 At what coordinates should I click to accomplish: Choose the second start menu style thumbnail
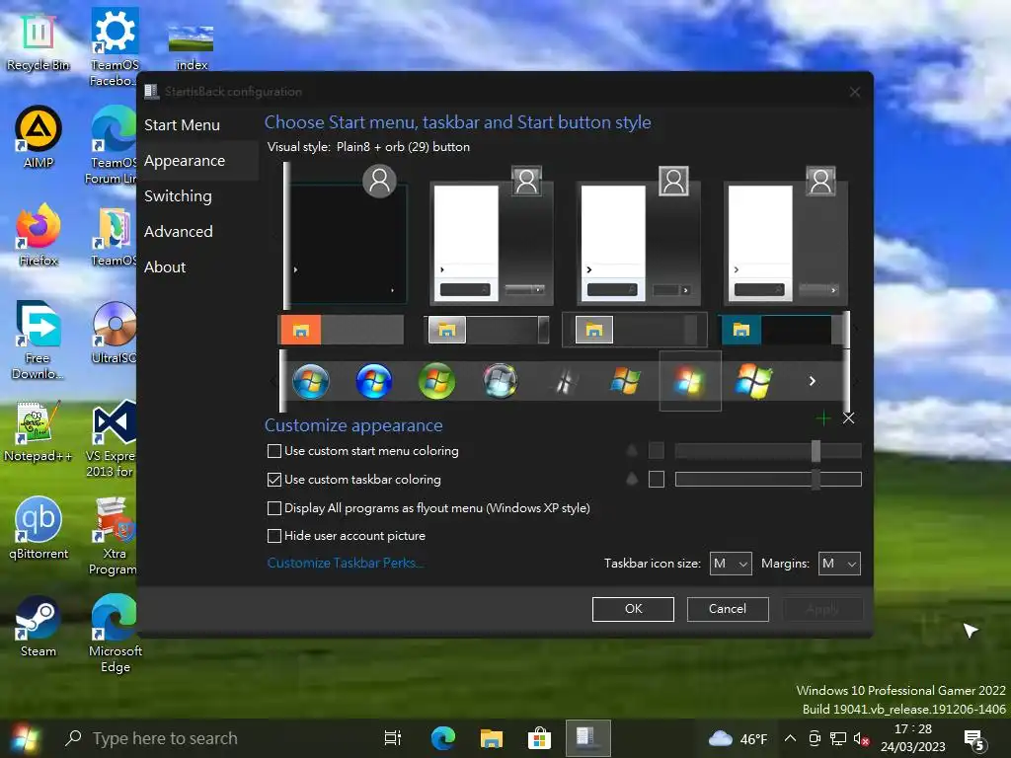tap(492, 235)
